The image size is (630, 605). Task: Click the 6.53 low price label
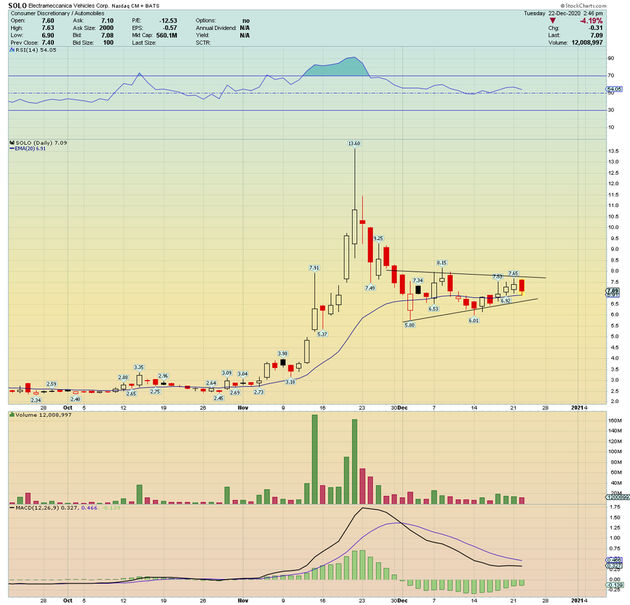433,308
